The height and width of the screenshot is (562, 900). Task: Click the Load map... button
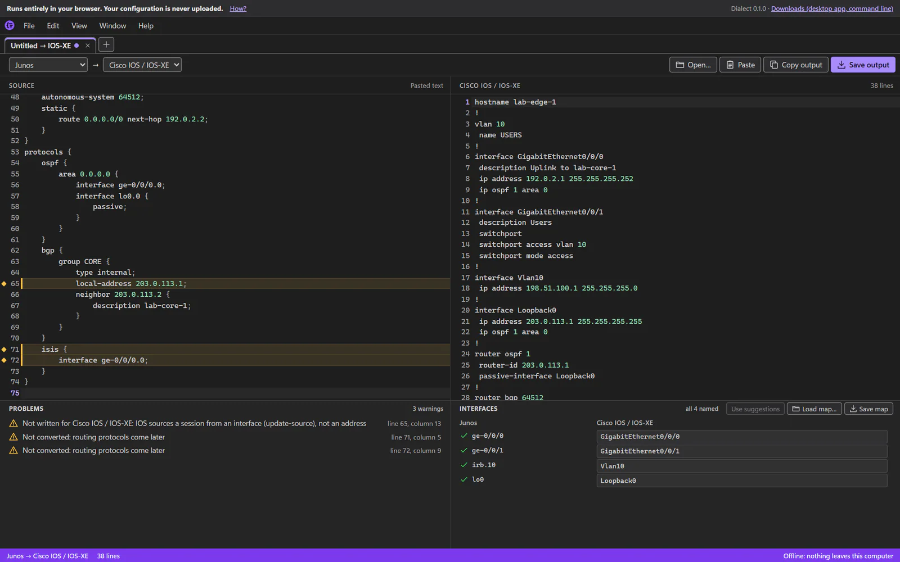pos(814,409)
